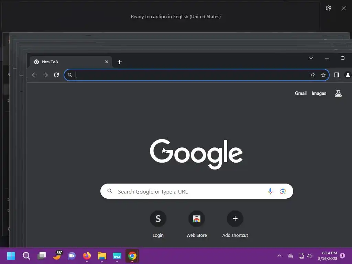
Task: Focus the Chrome address bar
Action: 196,75
